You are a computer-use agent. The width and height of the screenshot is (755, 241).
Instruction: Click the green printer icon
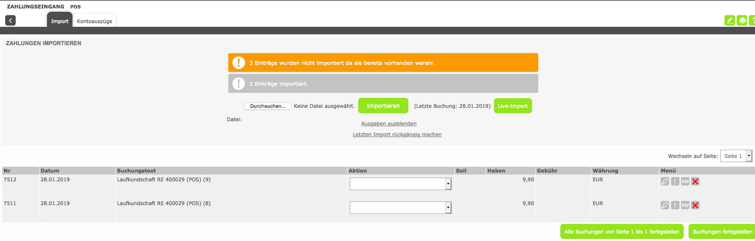point(742,21)
